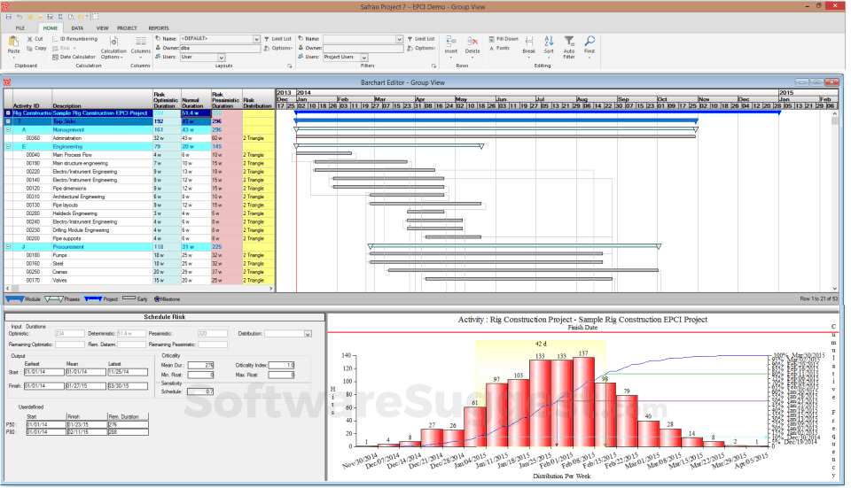Click the Delete row icon
Viewport: 851px width, 488px height.
[472, 42]
